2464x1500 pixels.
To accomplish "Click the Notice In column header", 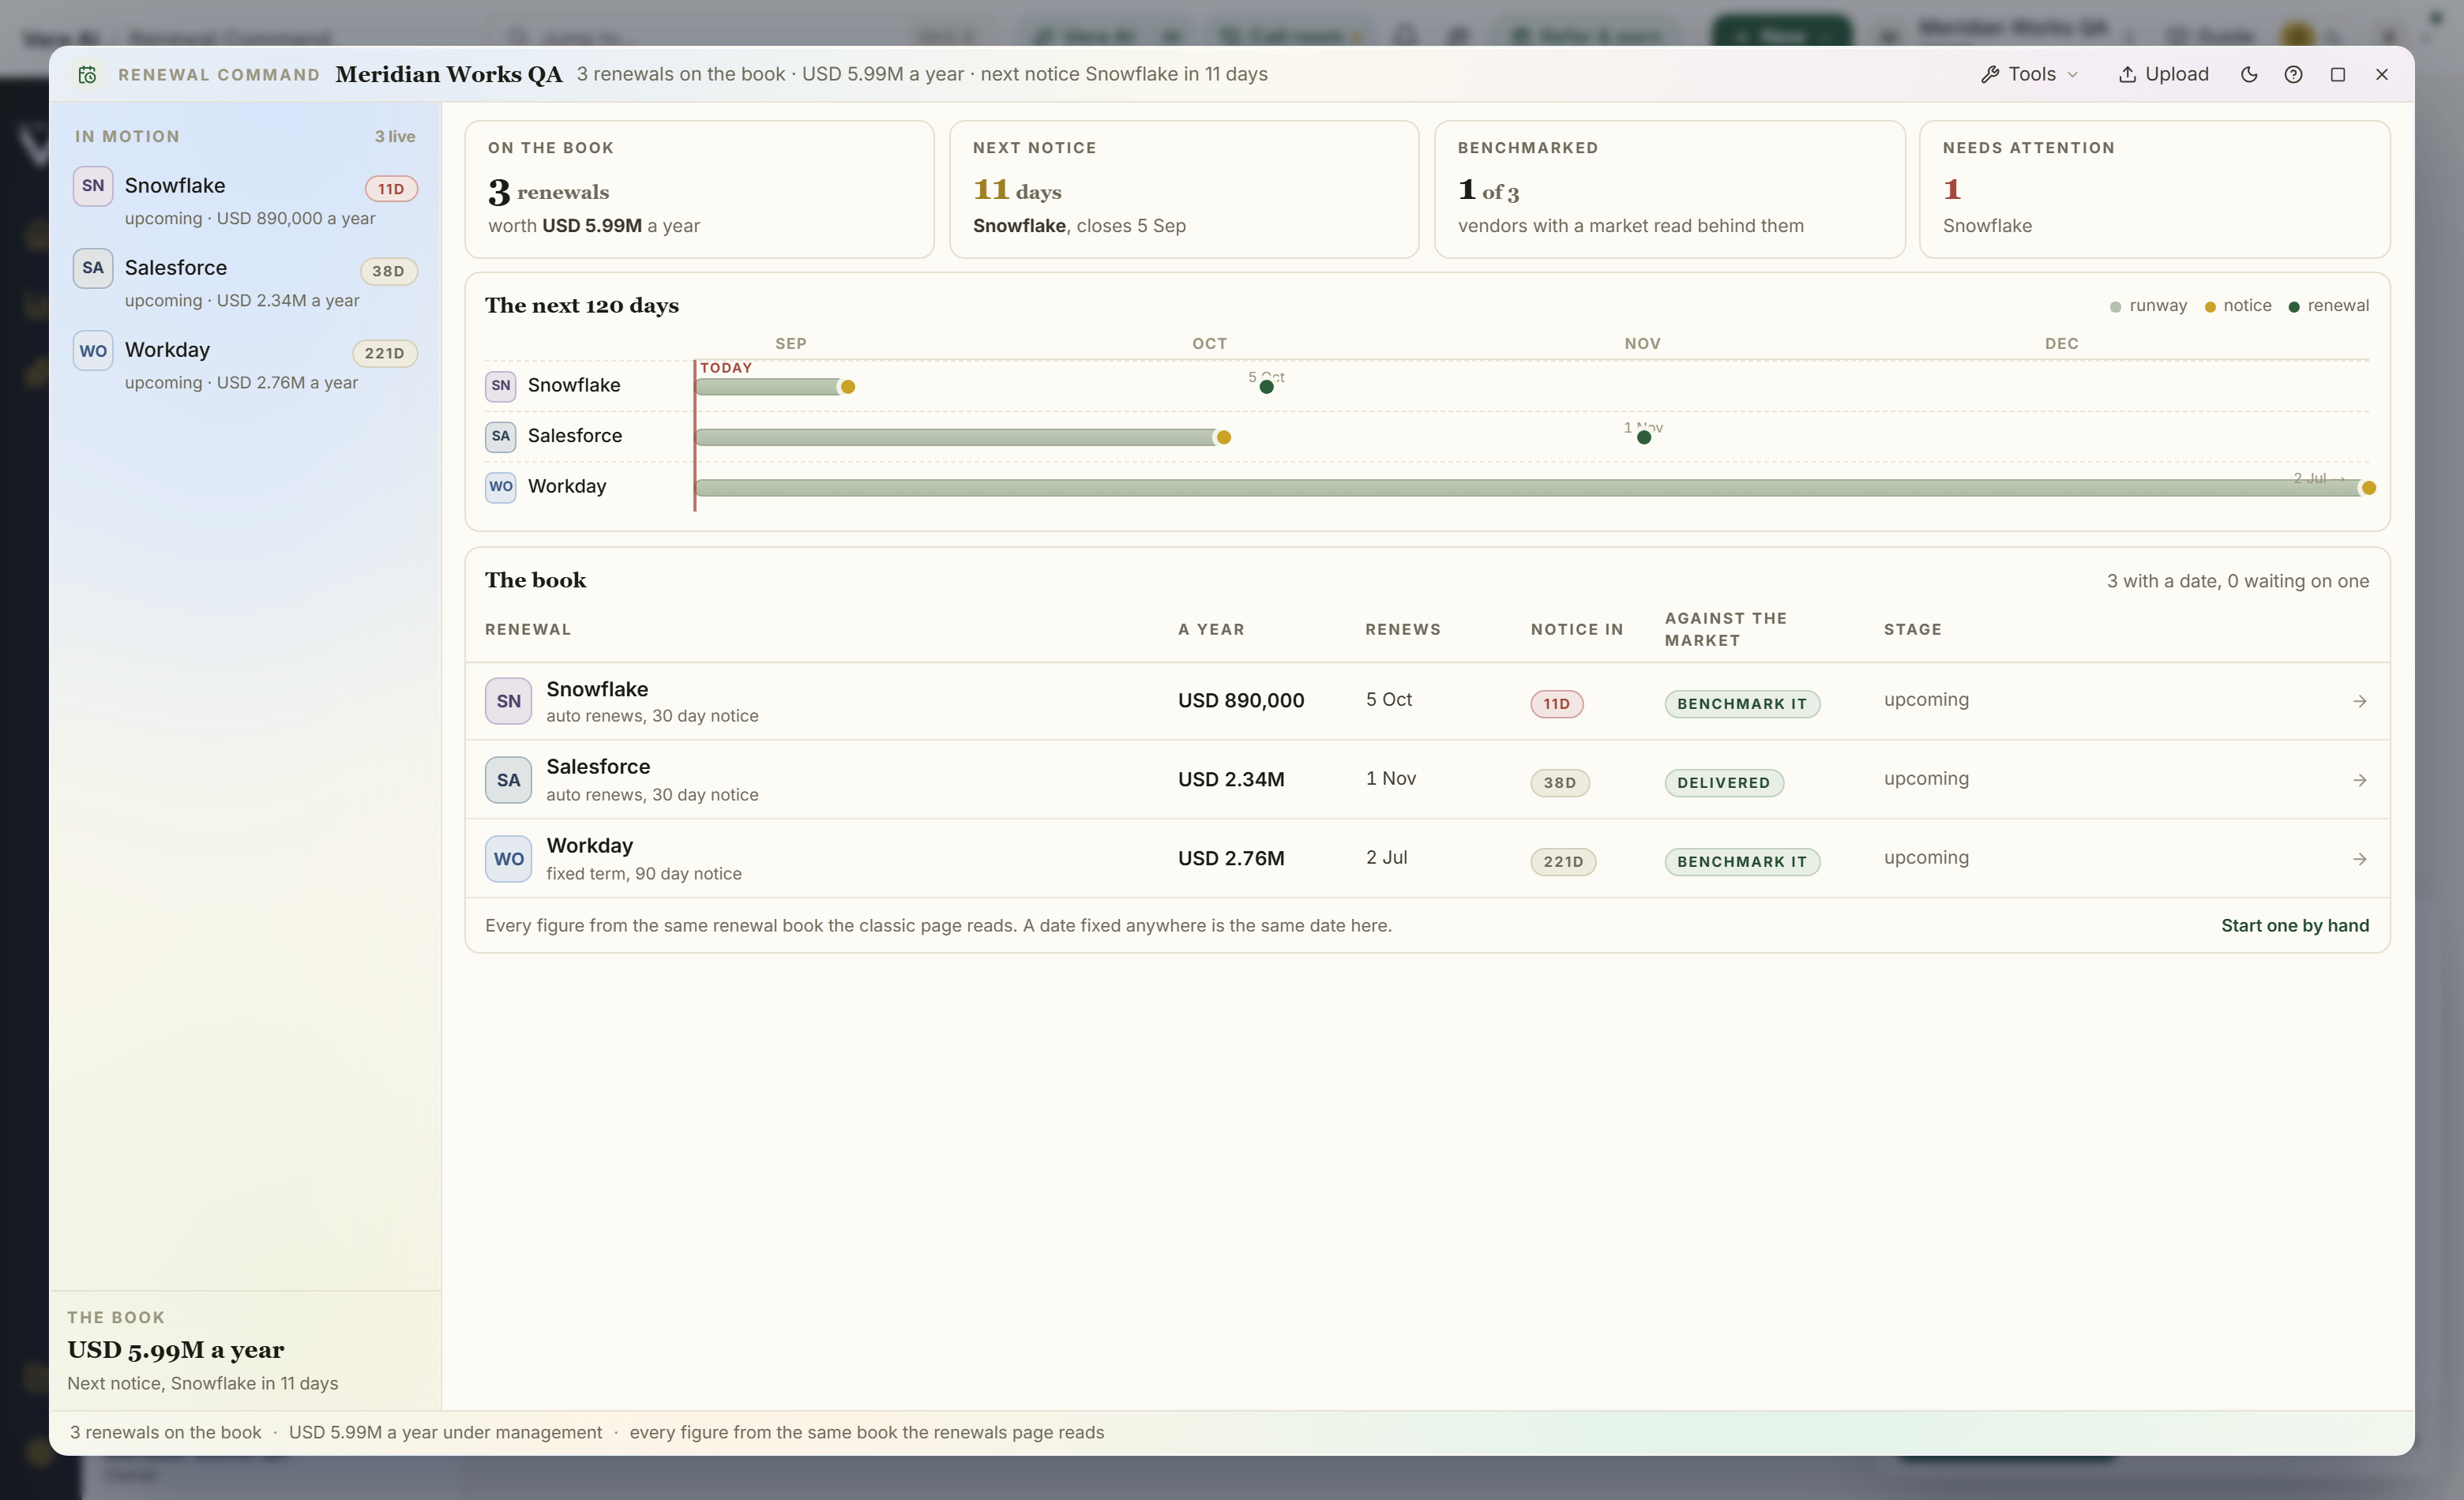I will point(1577,629).
